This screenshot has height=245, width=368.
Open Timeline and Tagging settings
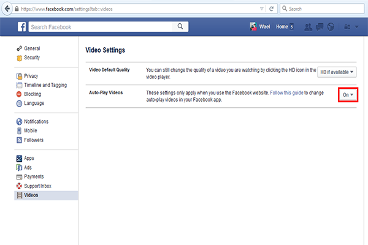[45, 85]
